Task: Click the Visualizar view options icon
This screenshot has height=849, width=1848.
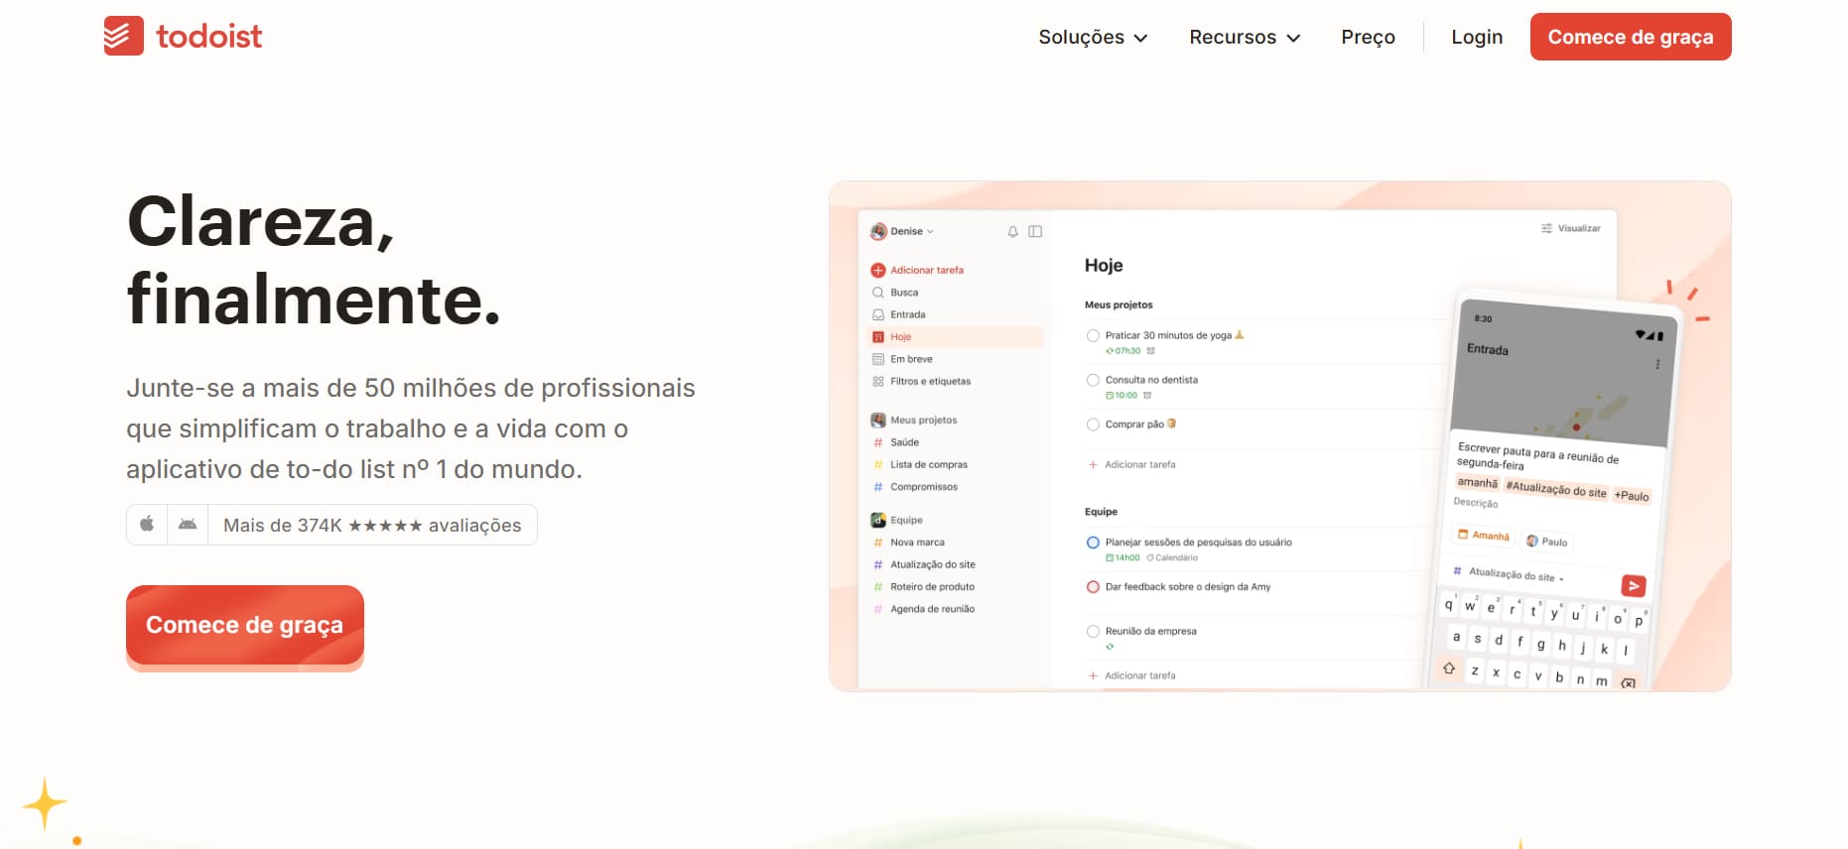Action: [1546, 228]
